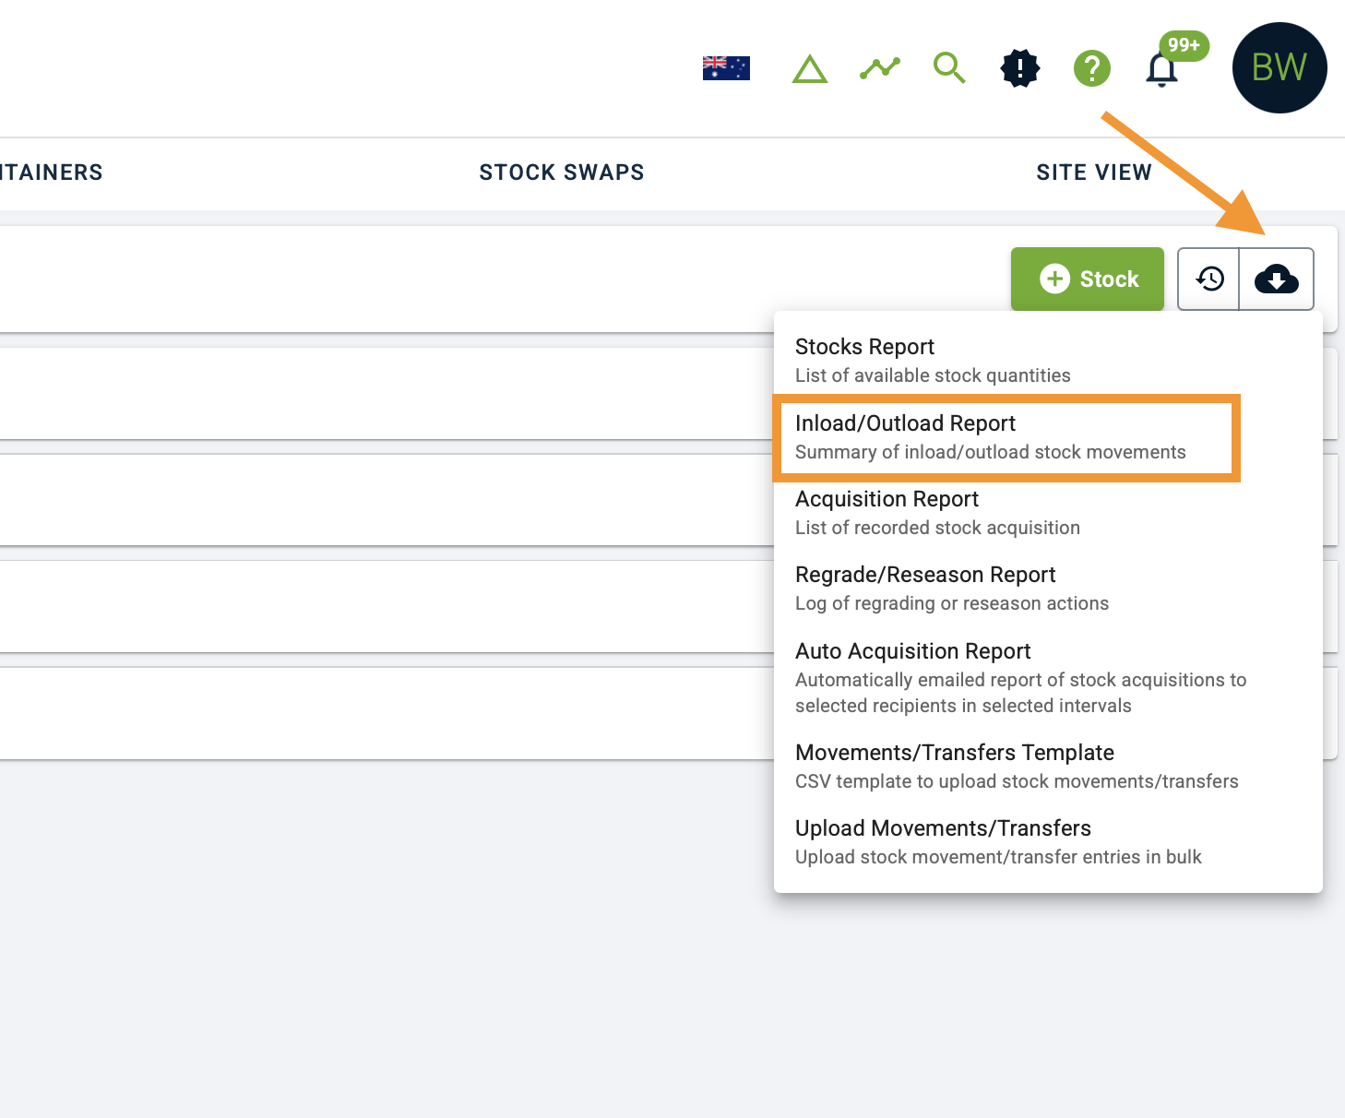1345x1118 pixels.
Task: Select Upload Movements/Transfers entry
Action: tap(997, 841)
